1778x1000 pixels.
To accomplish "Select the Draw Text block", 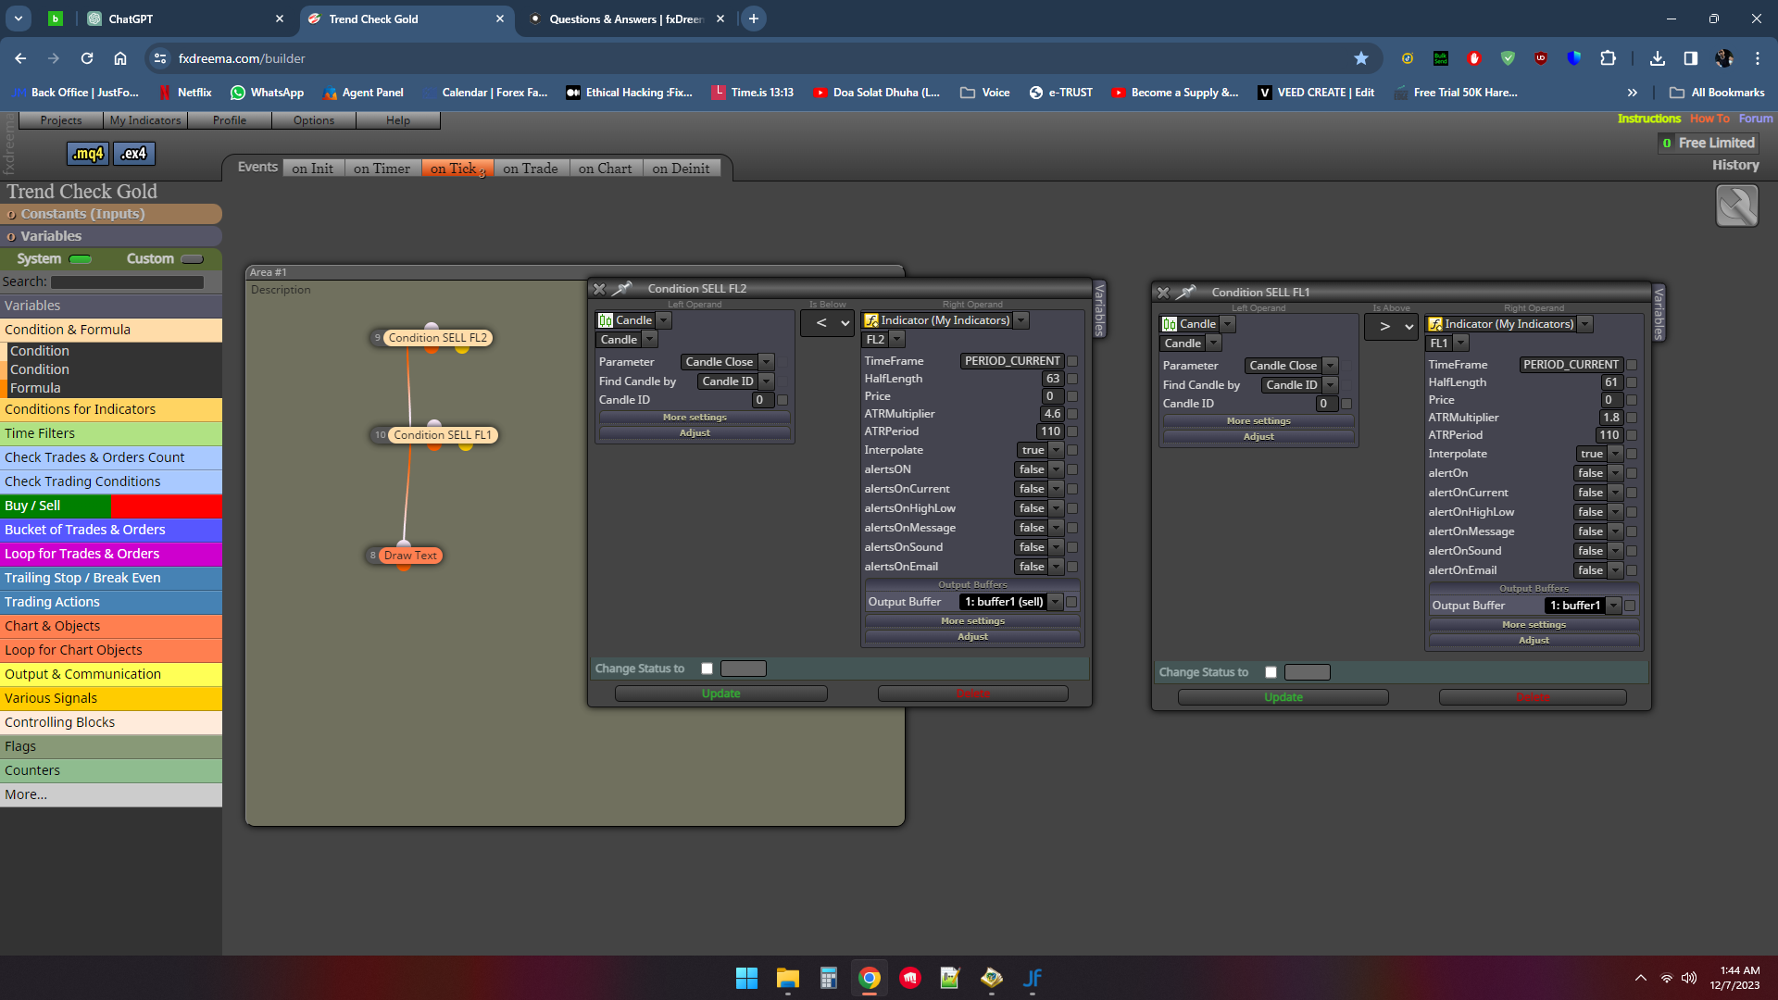I will tap(410, 556).
